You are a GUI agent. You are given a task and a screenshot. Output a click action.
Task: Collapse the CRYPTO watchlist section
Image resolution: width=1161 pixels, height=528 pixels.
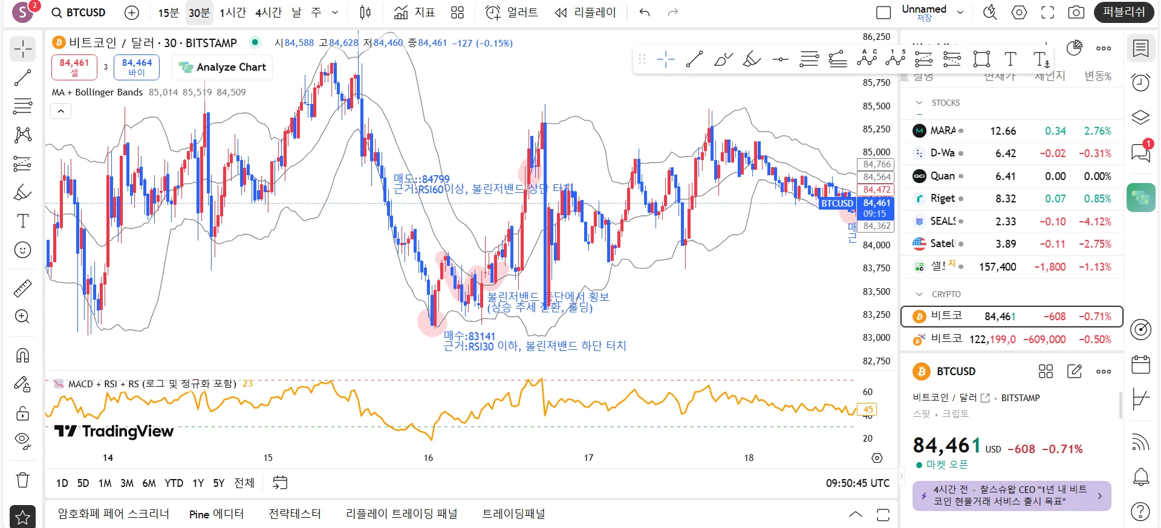[x=919, y=294]
